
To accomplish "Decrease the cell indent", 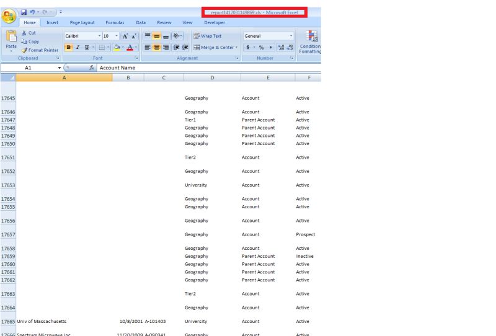I will tap(176, 48).
